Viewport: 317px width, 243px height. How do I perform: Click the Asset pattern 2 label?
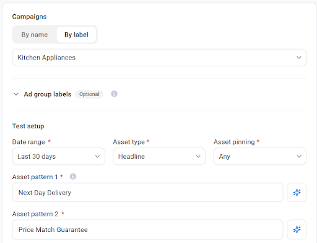pos(35,214)
